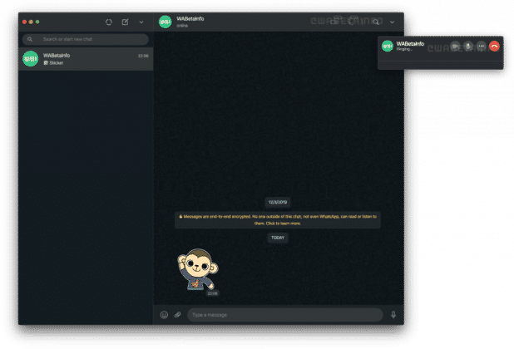The image size is (514, 349).
Task: Open more options in call window
Action: click(x=482, y=46)
